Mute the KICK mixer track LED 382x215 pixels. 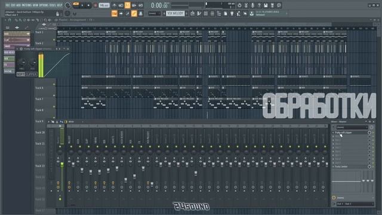[x=79, y=146]
